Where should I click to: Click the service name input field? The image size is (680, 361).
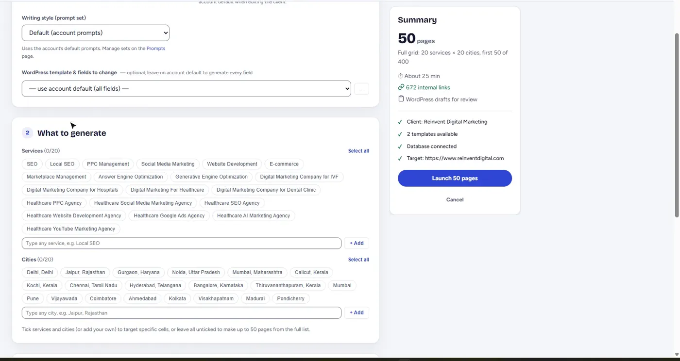pyautogui.click(x=182, y=243)
